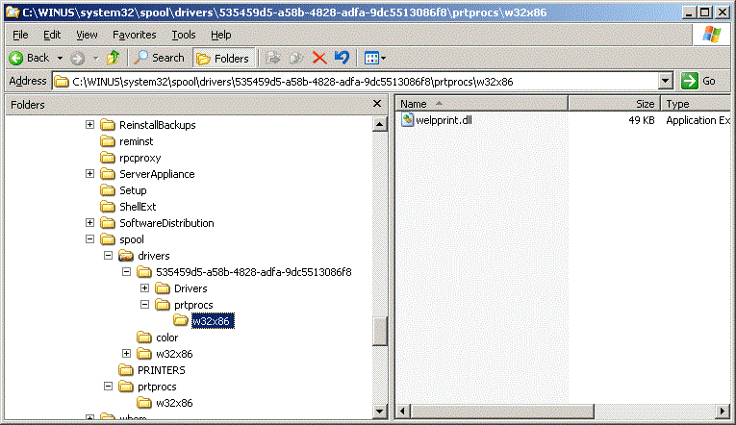Click the Back navigation arrow icon
The width and height of the screenshot is (736, 425).
click(x=16, y=58)
